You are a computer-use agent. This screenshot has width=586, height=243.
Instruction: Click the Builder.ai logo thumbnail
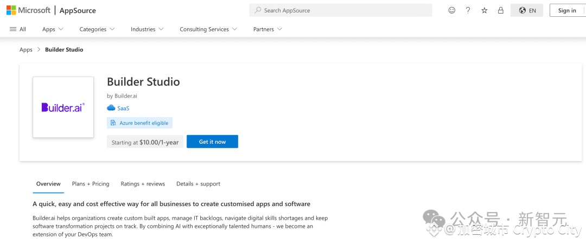tap(63, 107)
